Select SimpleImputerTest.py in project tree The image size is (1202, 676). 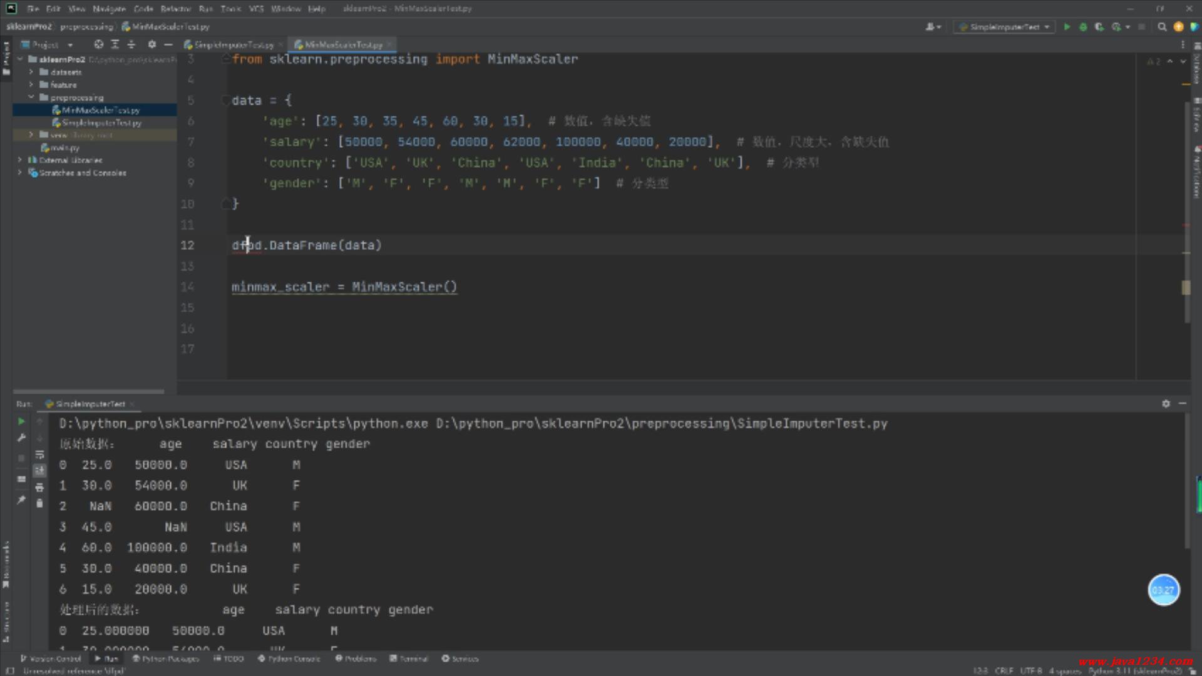pyautogui.click(x=101, y=123)
